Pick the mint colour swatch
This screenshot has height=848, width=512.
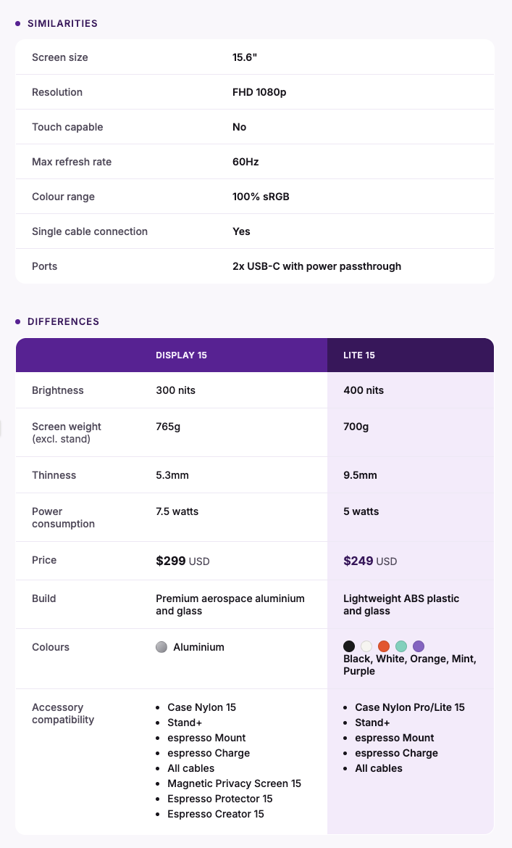[x=400, y=646]
